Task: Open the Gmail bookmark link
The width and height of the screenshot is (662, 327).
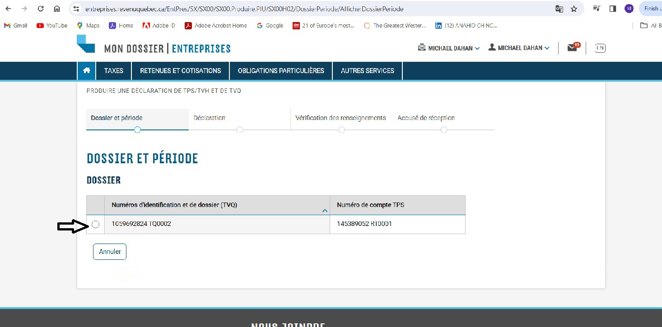Action: (x=16, y=26)
